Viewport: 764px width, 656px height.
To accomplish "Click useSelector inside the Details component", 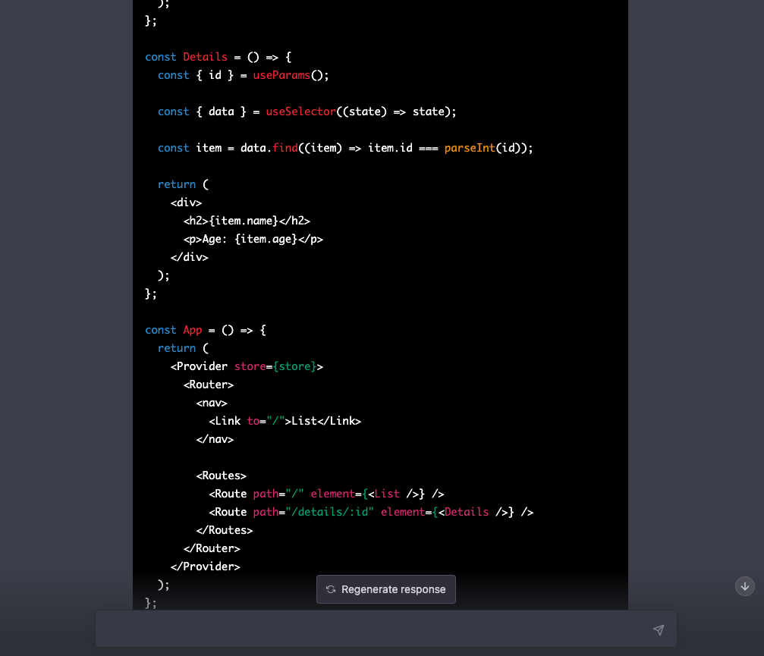I will click(x=300, y=111).
